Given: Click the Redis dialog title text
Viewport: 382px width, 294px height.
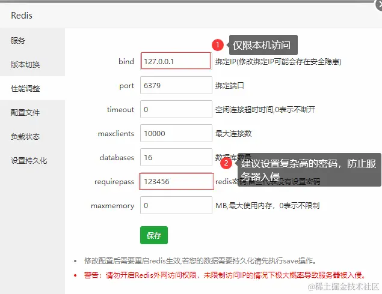Looking at the screenshot, I should 22,16.
